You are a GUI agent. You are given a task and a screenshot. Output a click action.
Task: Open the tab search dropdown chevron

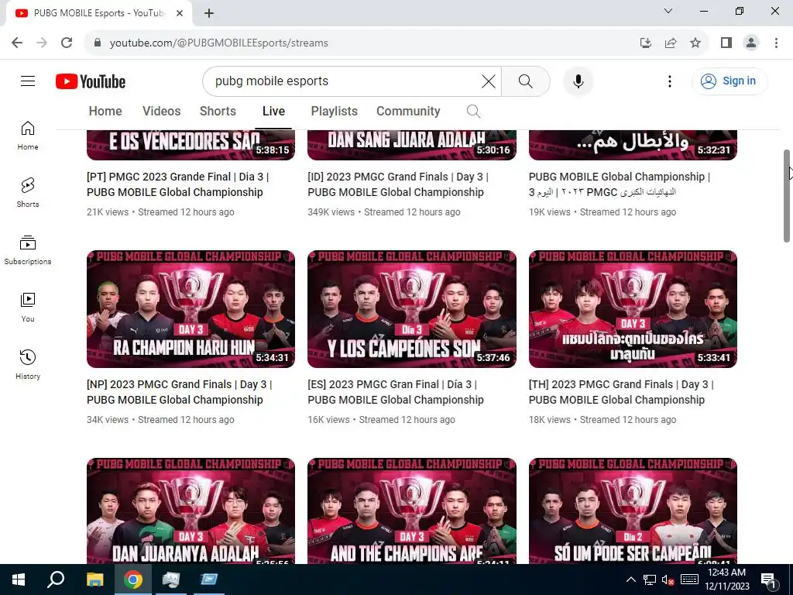coord(668,11)
